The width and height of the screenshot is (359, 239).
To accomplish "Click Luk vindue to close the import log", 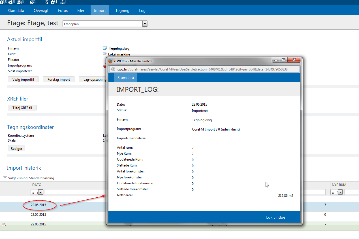I will click(x=275, y=217).
